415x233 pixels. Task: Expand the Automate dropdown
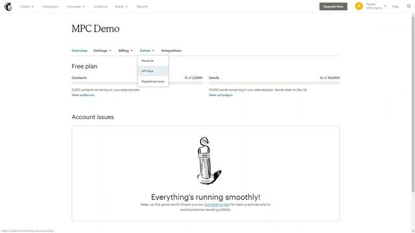[x=76, y=6]
